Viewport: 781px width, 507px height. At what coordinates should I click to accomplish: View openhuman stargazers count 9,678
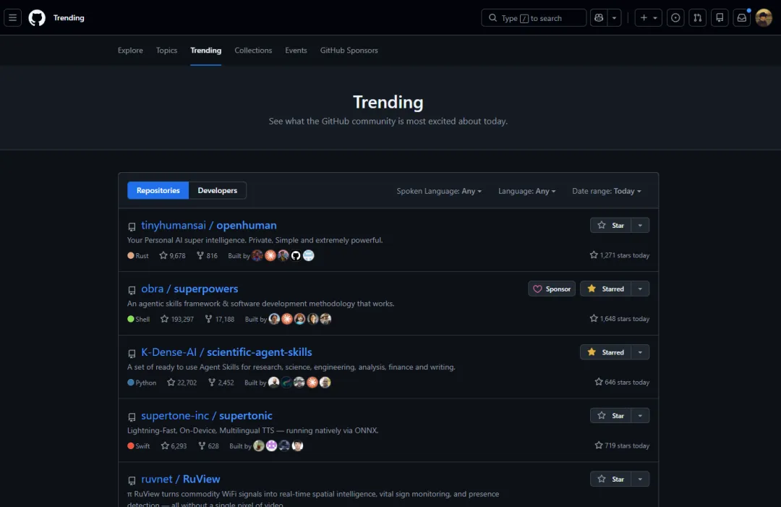(x=172, y=255)
